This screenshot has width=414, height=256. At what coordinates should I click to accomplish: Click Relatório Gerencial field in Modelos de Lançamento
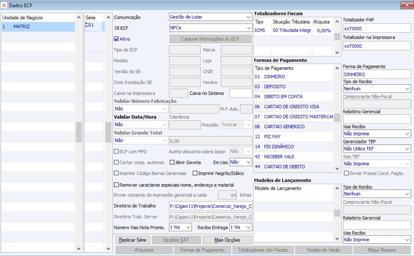coord(377,225)
